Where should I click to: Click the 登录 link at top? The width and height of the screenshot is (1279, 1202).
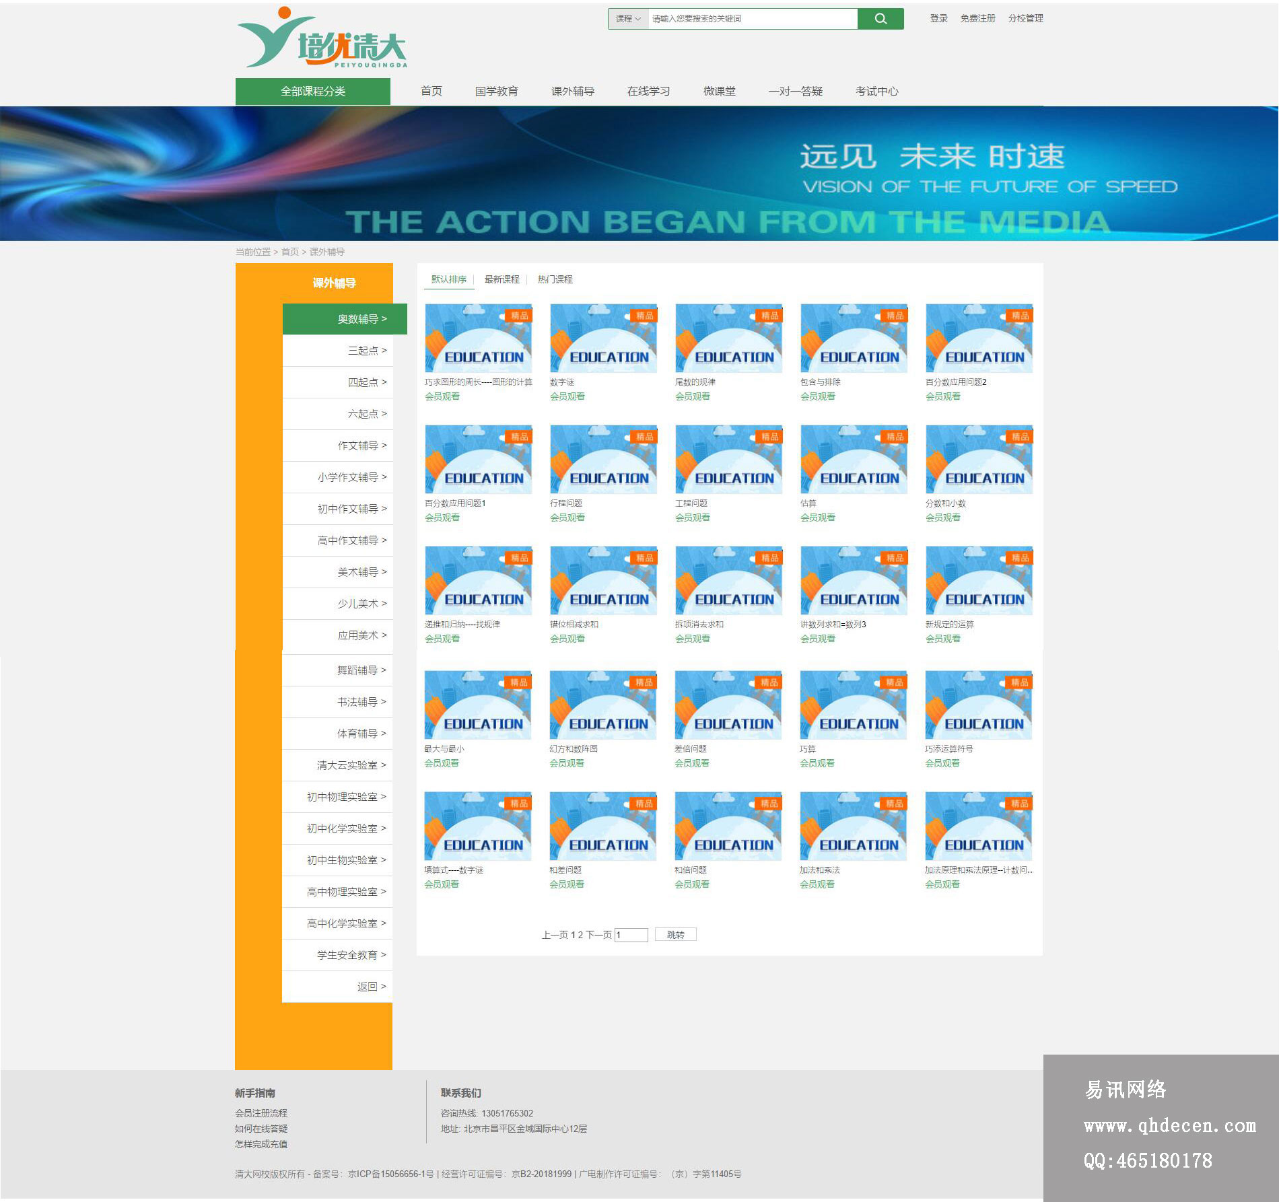click(x=938, y=19)
